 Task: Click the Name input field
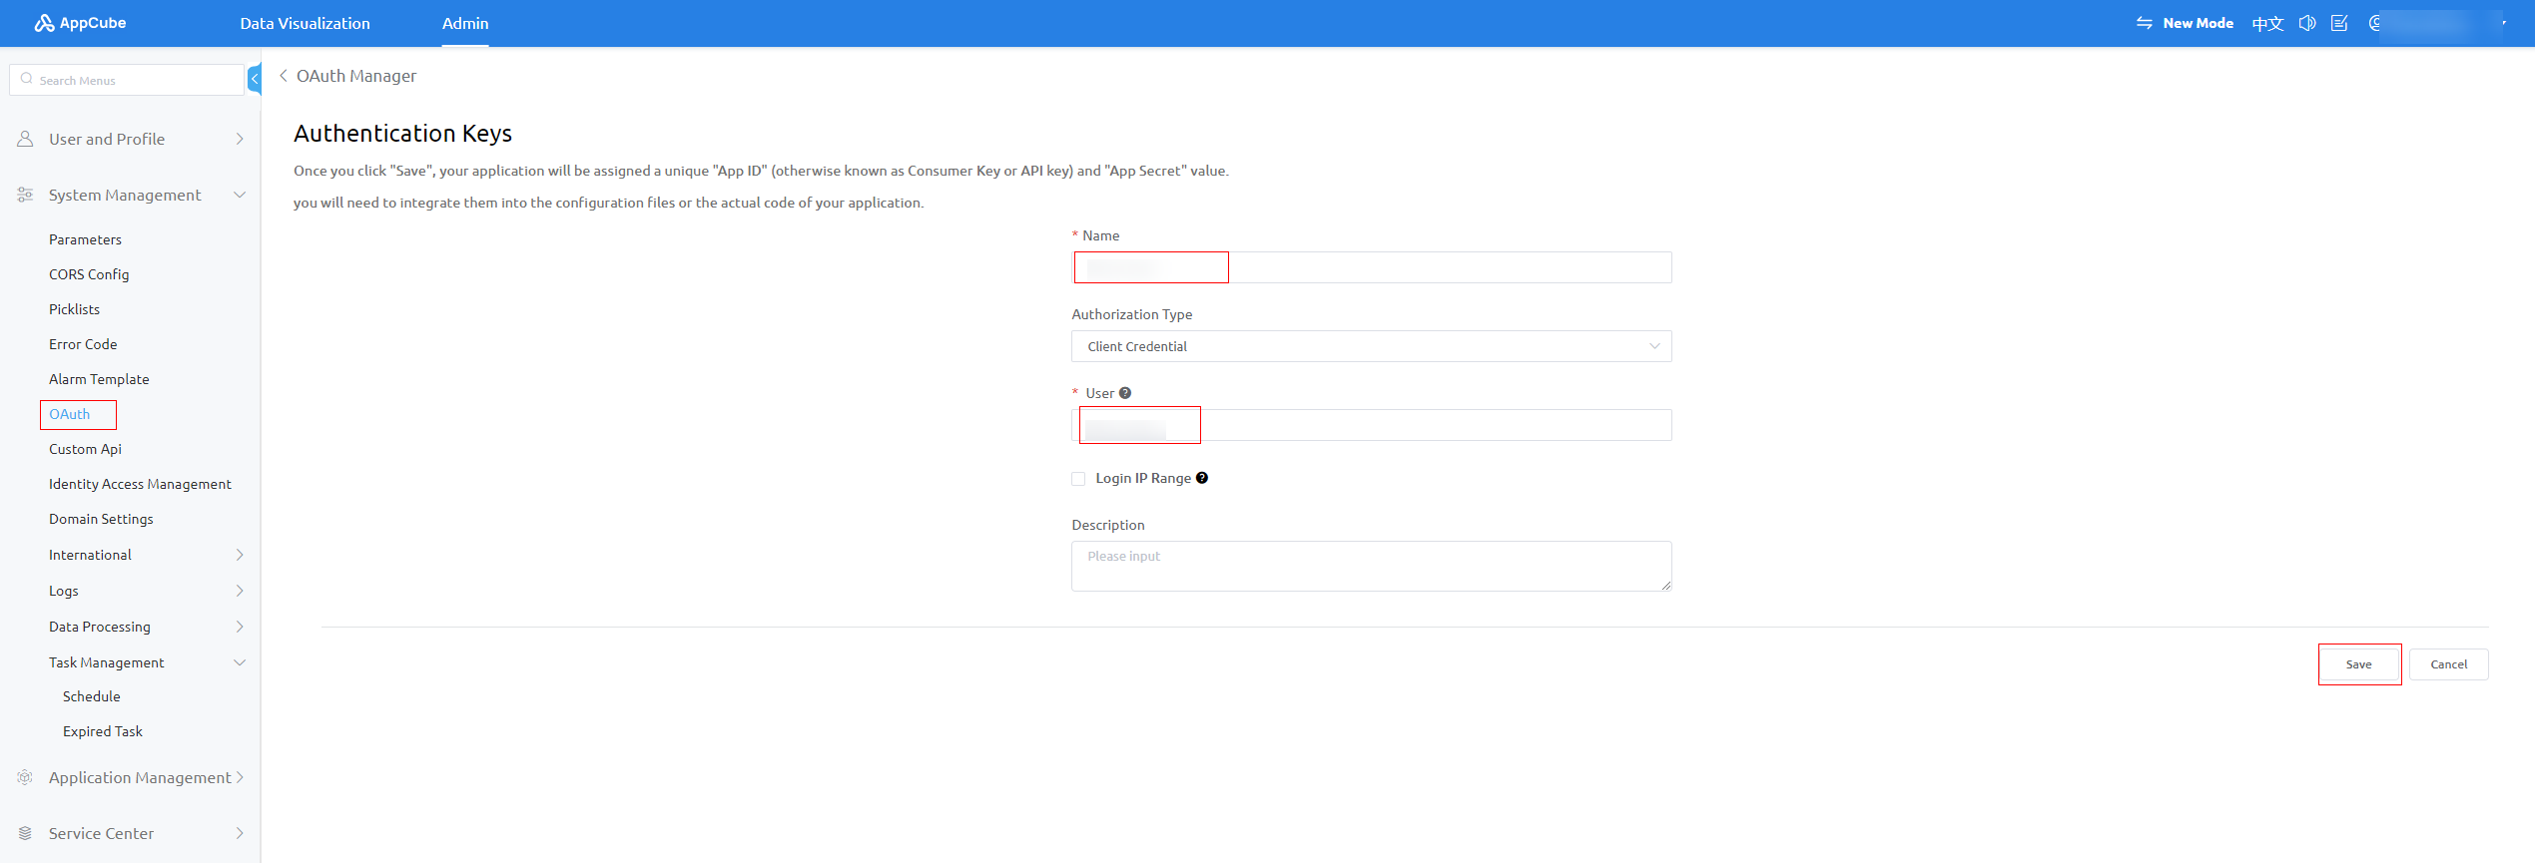1371,267
